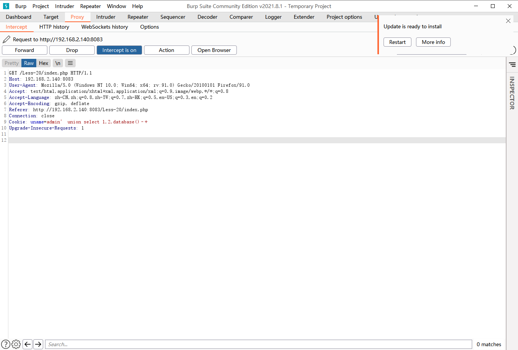Click the highlighted empty line 12

(x=257, y=140)
